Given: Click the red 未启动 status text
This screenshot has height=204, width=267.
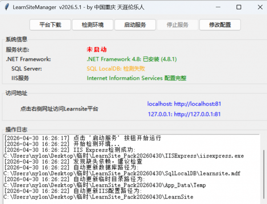Looking at the screenshot, I should [97, 49].
